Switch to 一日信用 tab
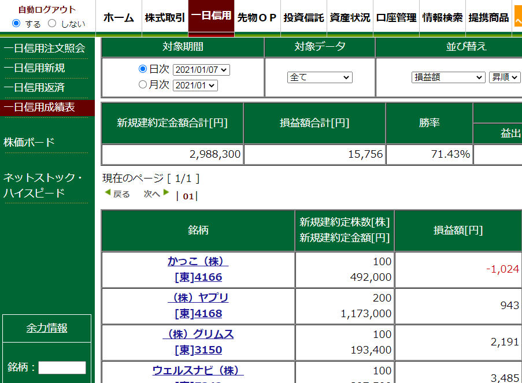The image size is (522, 383). [212, 16]
